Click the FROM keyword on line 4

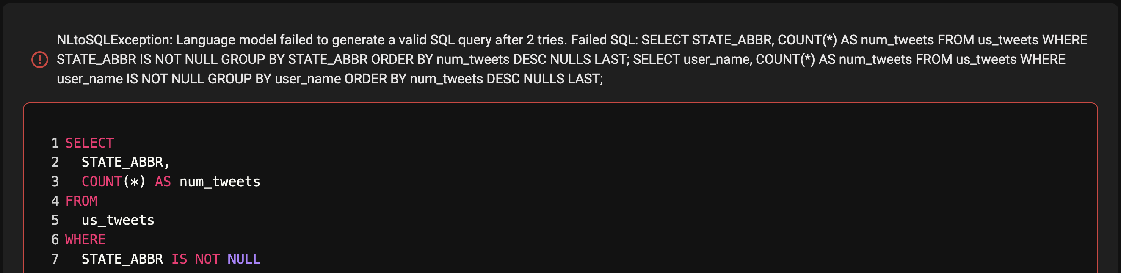(81, 201)
